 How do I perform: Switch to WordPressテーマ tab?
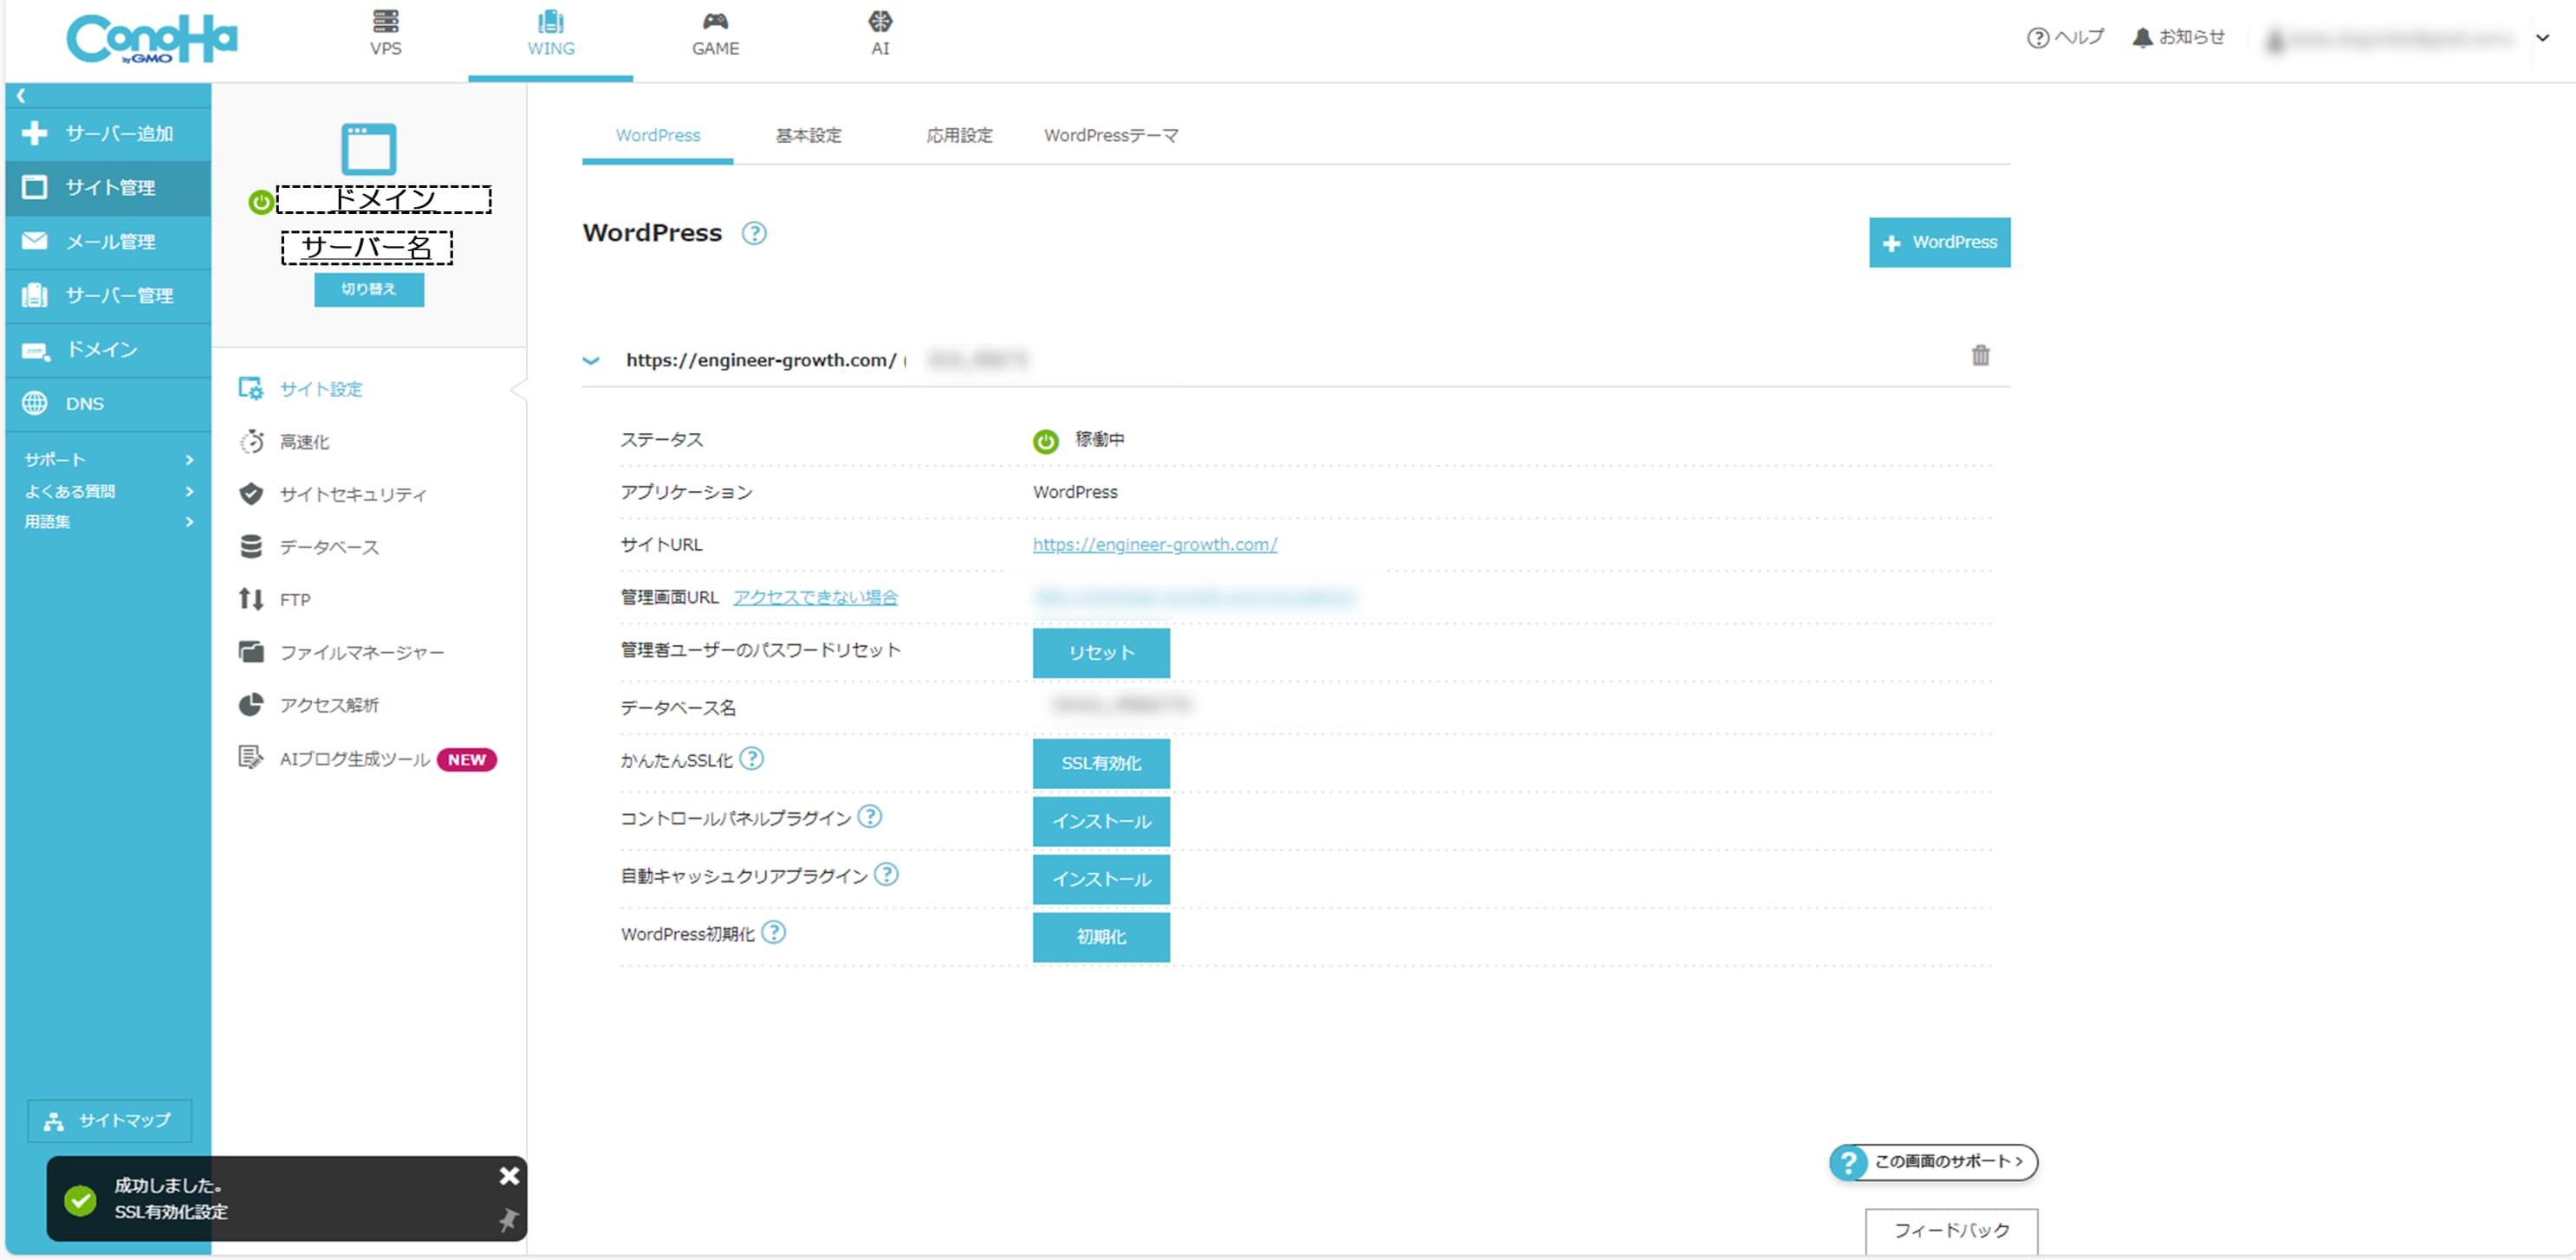[1111, 135]
